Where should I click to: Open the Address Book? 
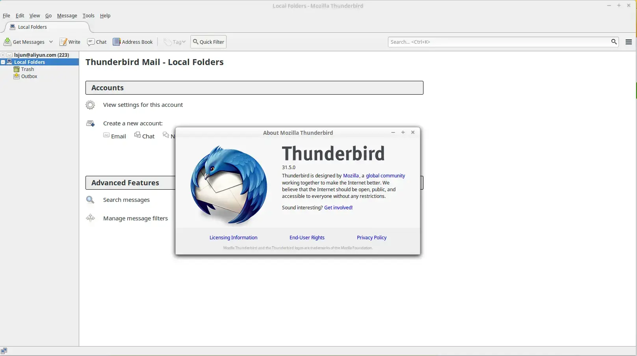pyautogui.click(x=133, y=42)
